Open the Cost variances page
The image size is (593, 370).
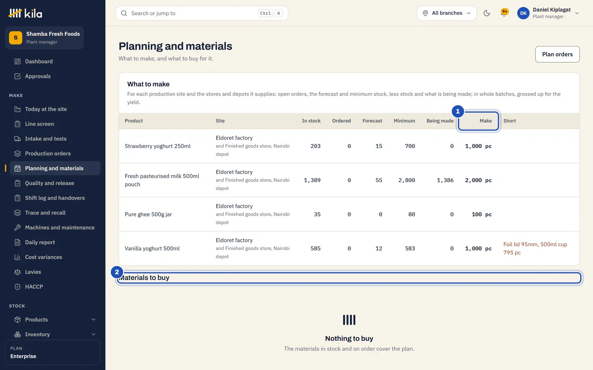[55, 257]
